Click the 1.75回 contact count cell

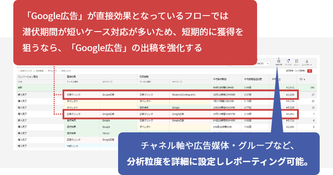pos(248,101)
